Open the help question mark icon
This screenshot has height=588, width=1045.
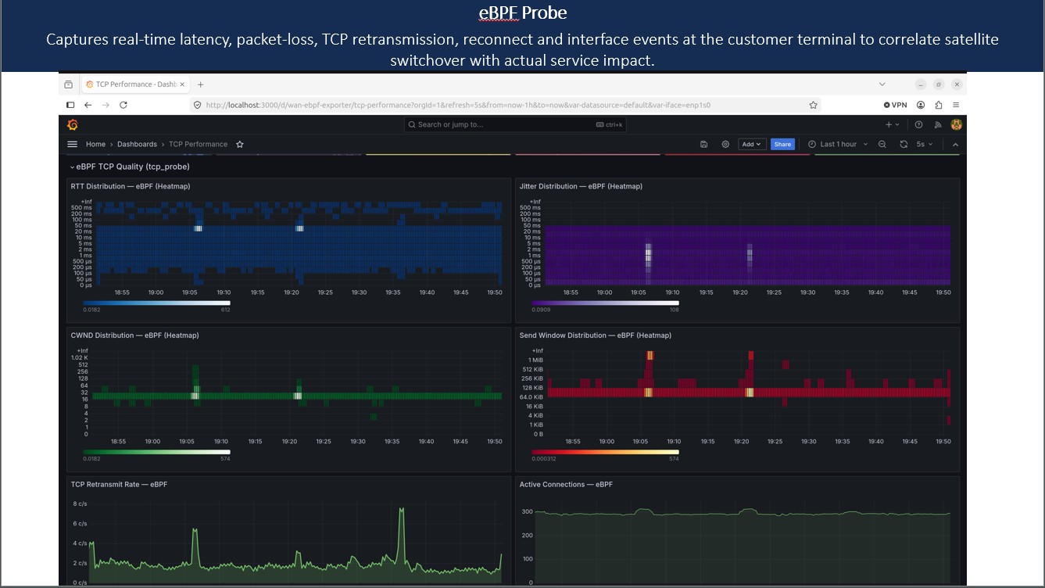point(918,125)
